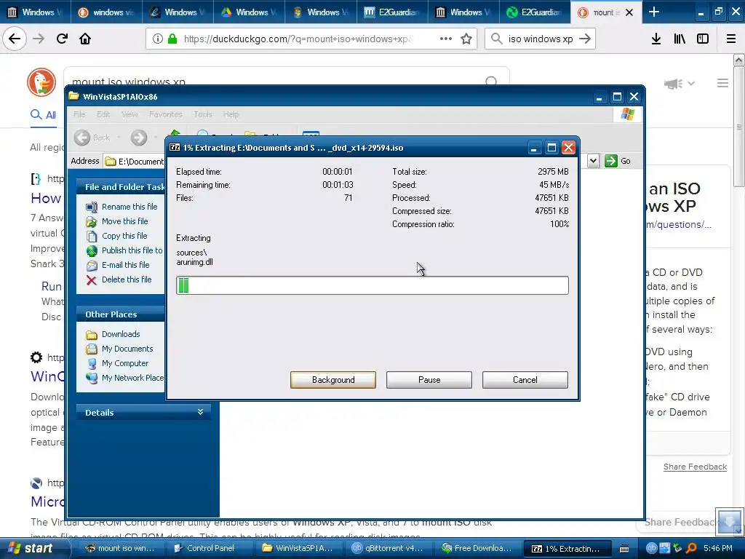
Task: Open Downloads in Other Places
Action: [x=121, y=334]
